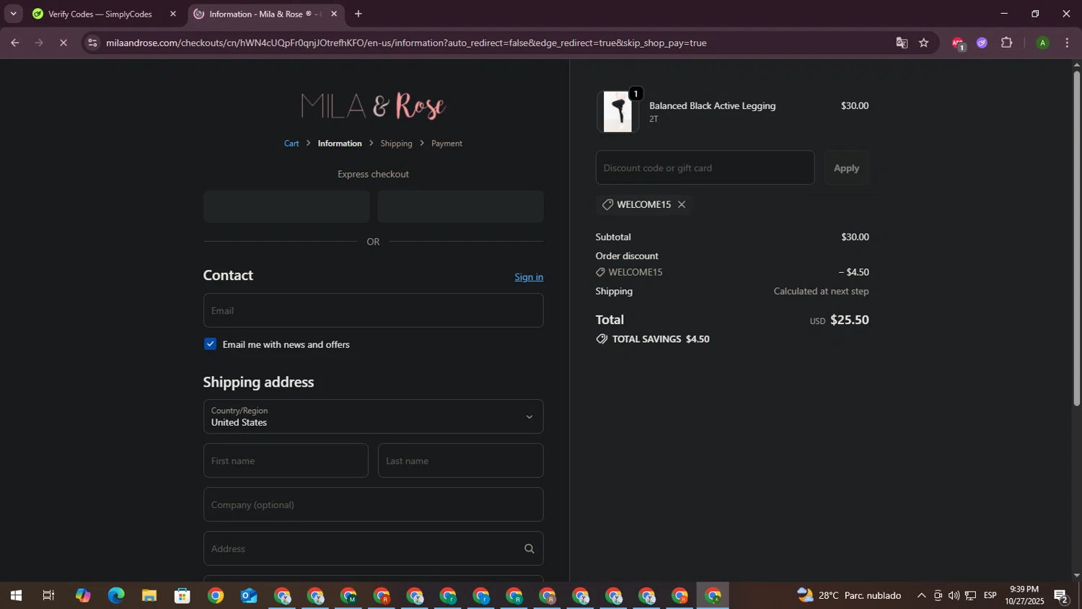Bookmark this page with the star
The width and height of the screenshot is (1082, 609).
pos(924,43)
